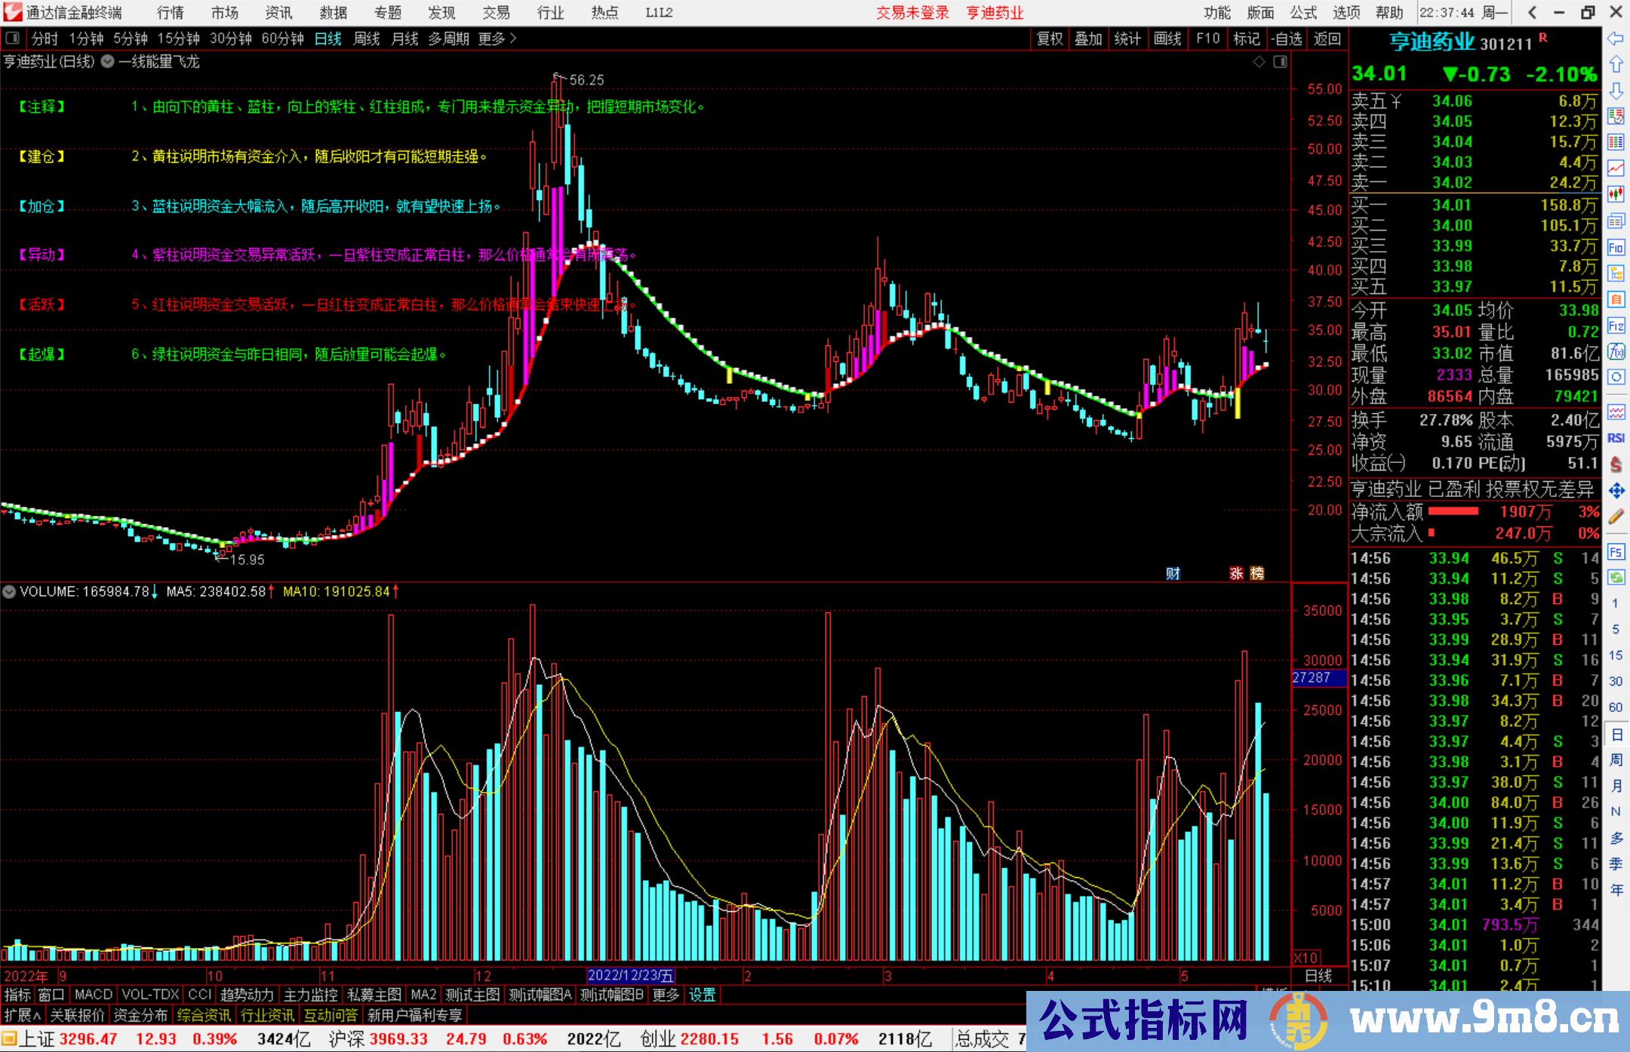Click the 卖一 34.02 order book row
The image size is (1630, 1052).
point(1475,182)
